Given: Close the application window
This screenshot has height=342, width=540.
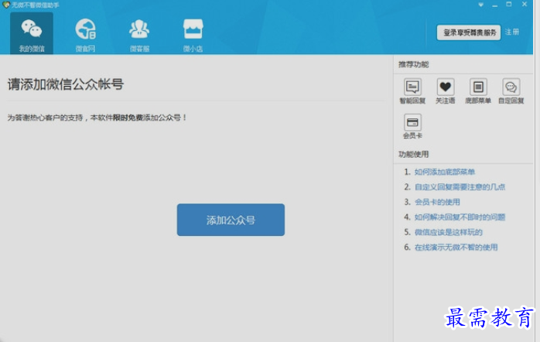Looking at the screenshot, I should 525,4.
